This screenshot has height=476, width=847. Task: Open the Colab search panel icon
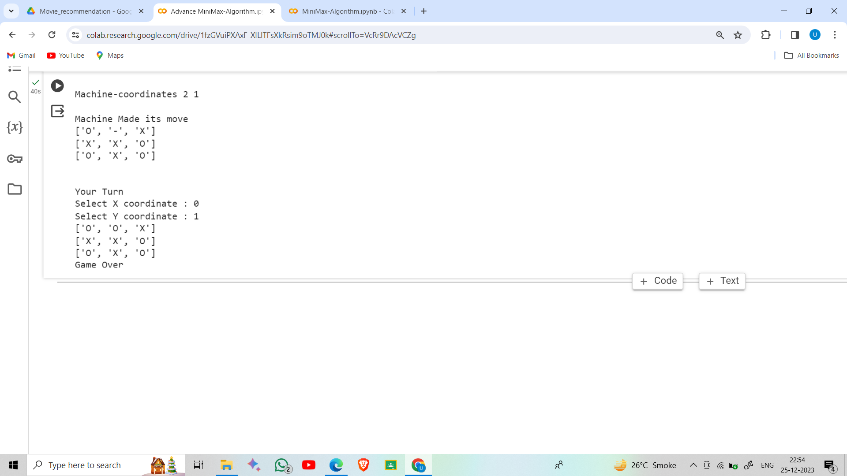(x=15, y=97)
